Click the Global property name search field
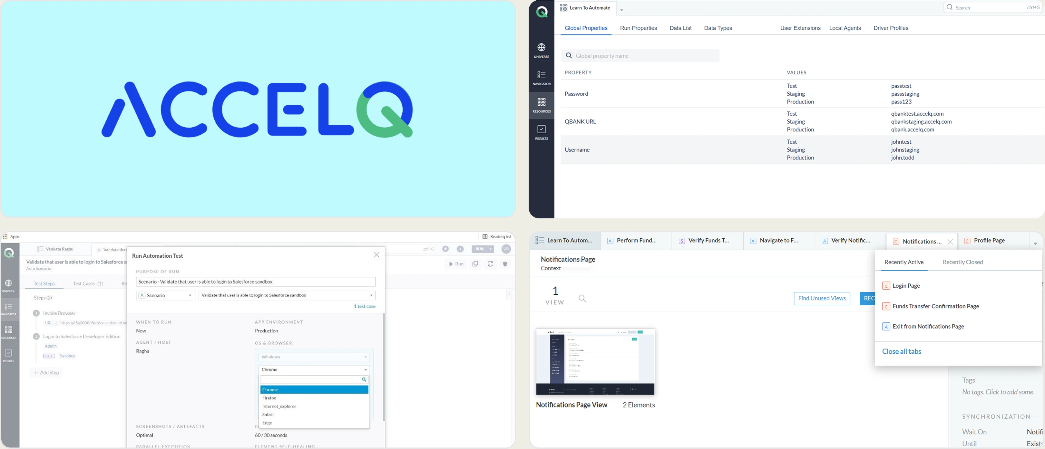This screenshot has width=1045, height=449. [x=640, y=56]
